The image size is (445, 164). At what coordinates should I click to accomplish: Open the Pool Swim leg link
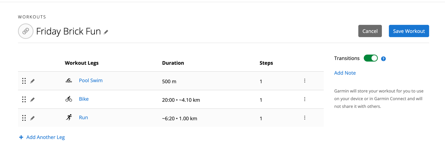click(x=90, y=80)
